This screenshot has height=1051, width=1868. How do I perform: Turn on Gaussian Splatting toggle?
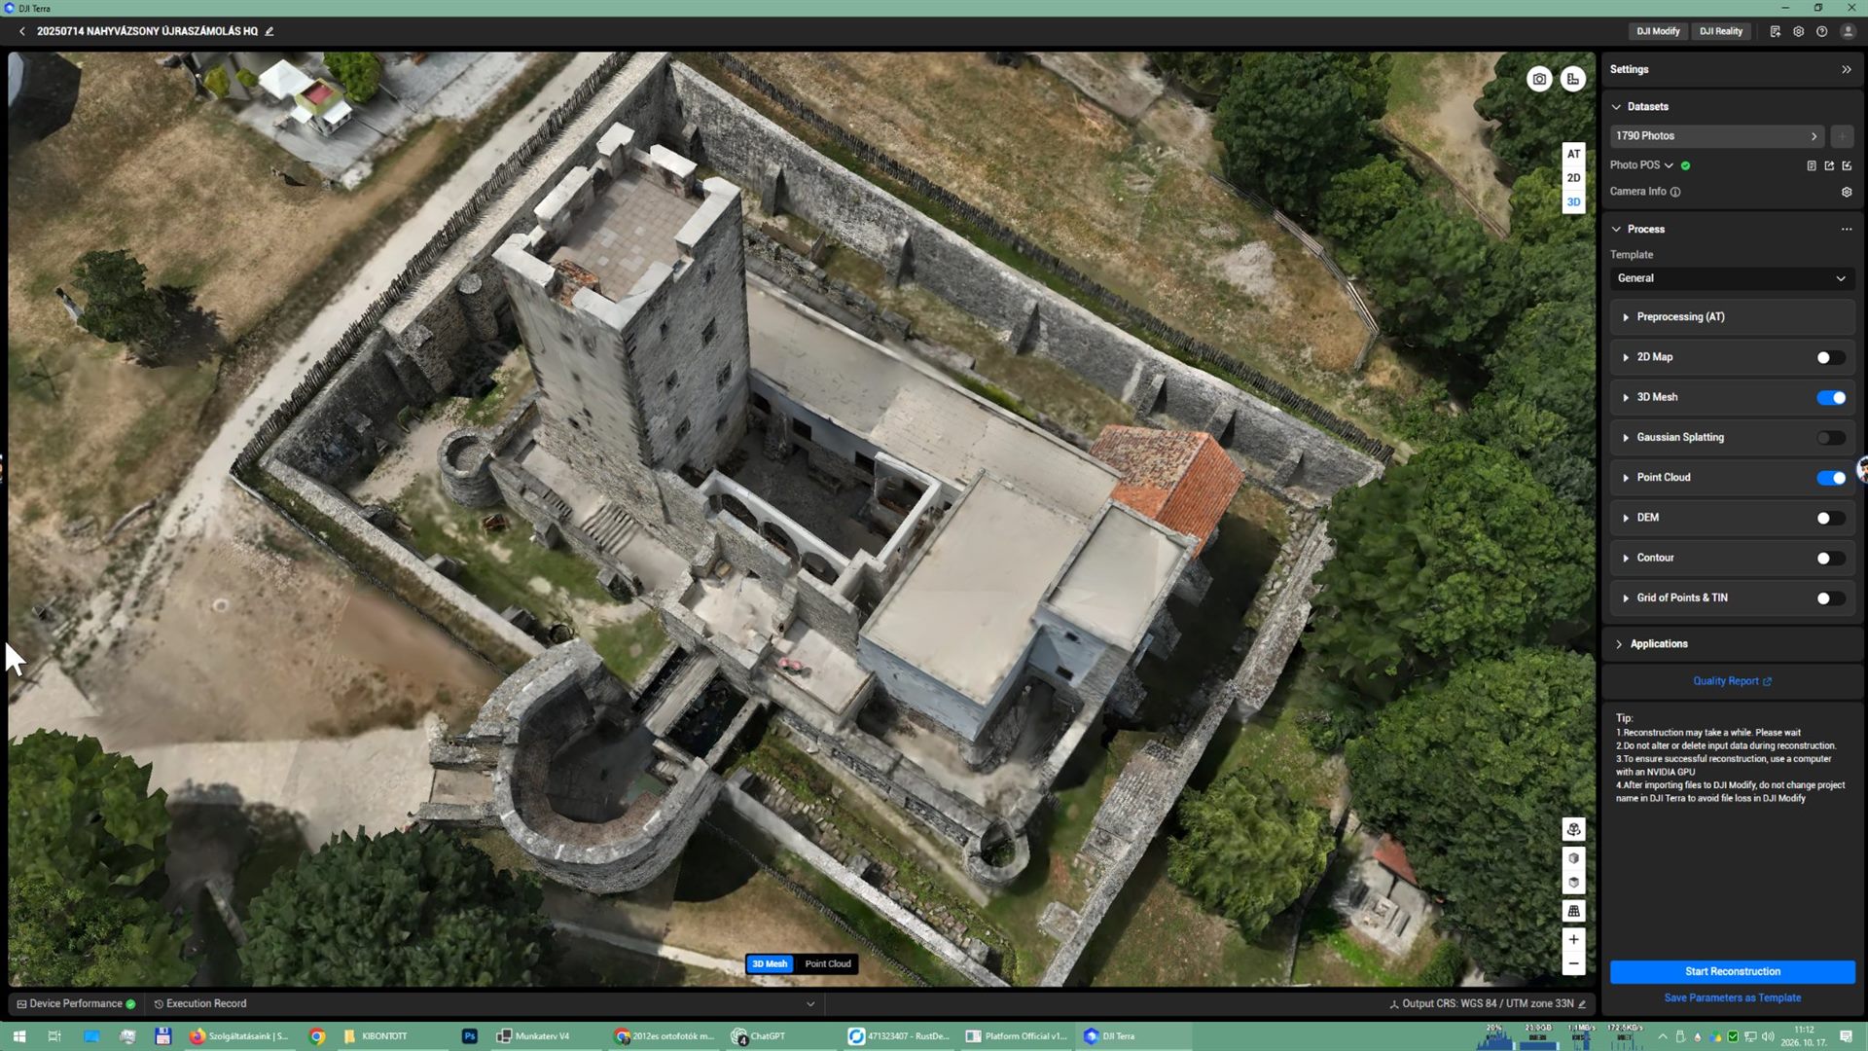click(x=1830, y=438)
